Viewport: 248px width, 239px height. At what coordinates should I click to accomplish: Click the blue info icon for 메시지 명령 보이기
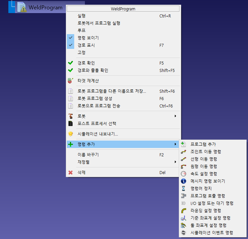tap(183, 181)
